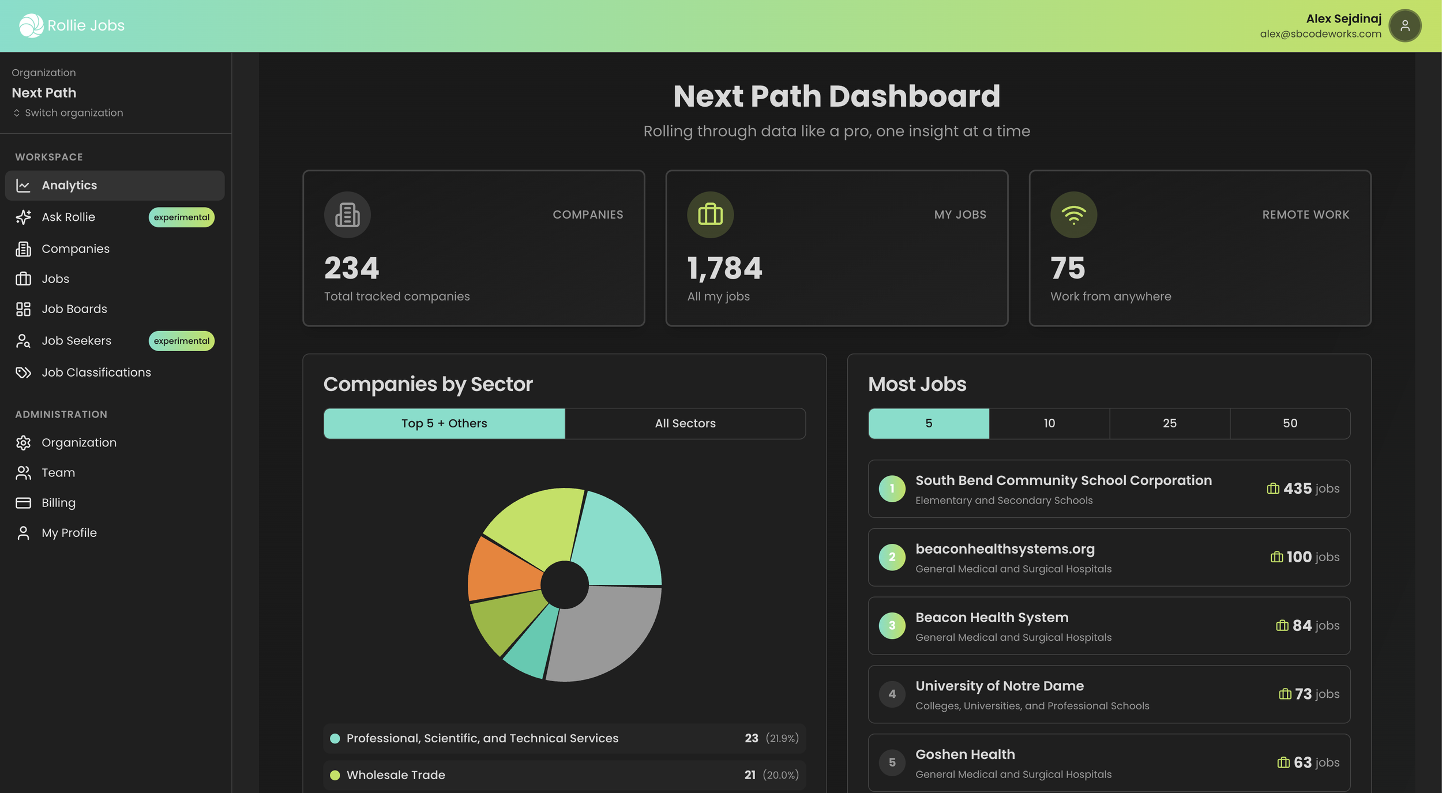Click the Rollie Jobs logo

pos(70,25)
